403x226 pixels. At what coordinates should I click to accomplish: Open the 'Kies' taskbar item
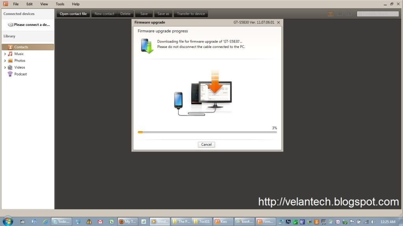(223, 222)
